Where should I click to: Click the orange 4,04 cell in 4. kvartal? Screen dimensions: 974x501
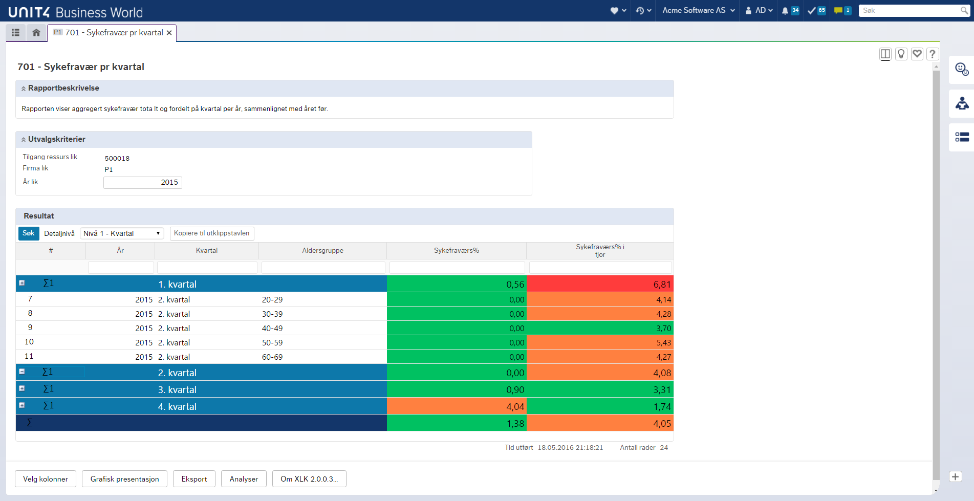coord(457,406)
